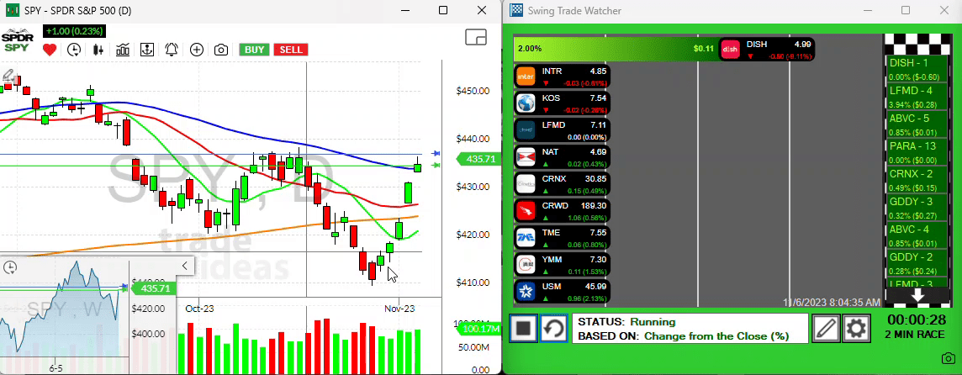Click the KOS globe logo
Image resolution: width=962 pixels, height=375 pixels.
(x=526, y=103)
